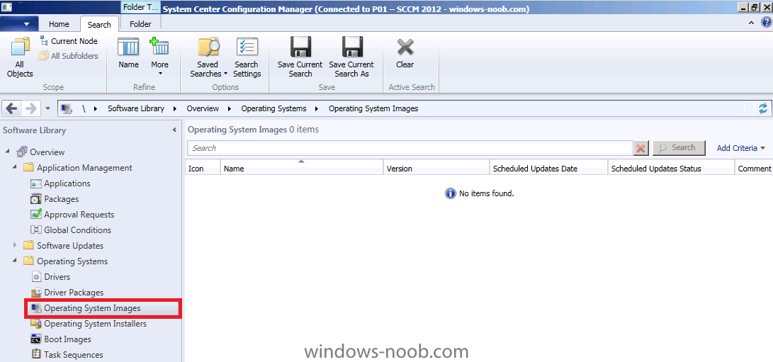Go forward using the navigation arrow
Viewport: 773px width, 362px height.
(x=30, y=108)
